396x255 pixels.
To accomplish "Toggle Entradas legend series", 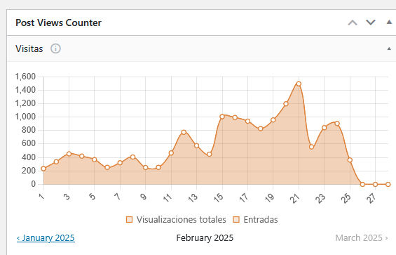I will click(x=255, y=220).
